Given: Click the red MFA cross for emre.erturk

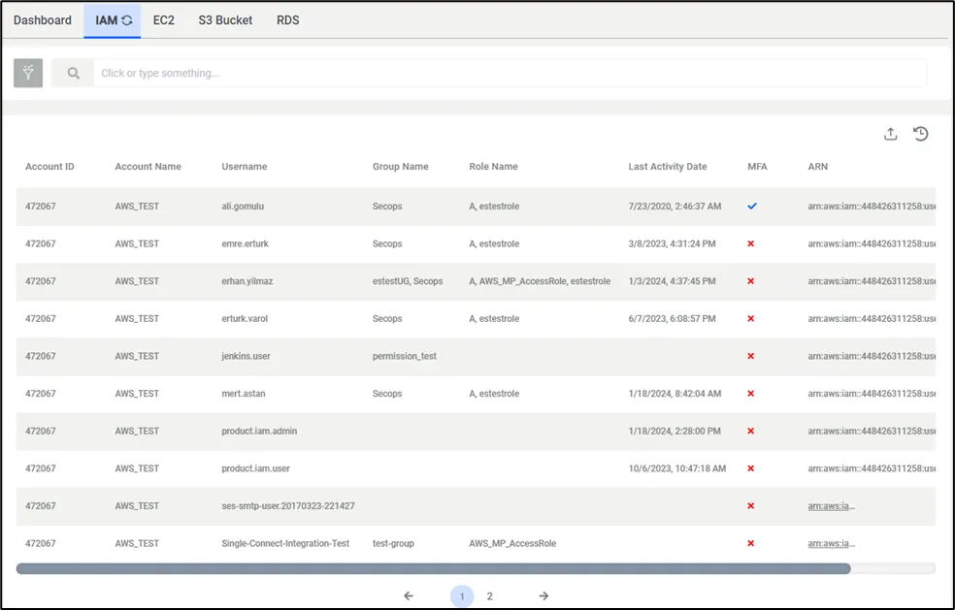Looking at the screenshot, I should pos(751,243).
